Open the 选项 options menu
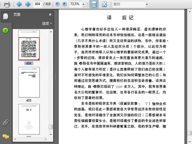Viewport: 192px width, 144px height. coord(47,24)
